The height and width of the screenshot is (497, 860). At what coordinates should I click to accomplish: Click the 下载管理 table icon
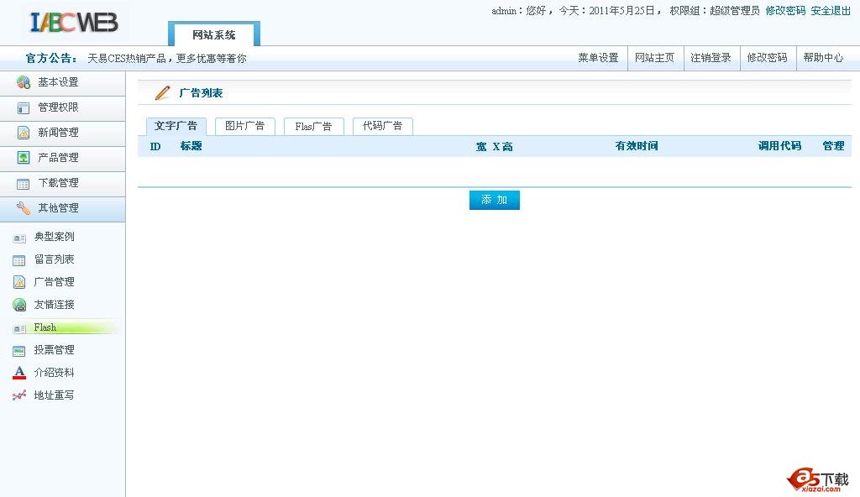click(x=23, y=184)
